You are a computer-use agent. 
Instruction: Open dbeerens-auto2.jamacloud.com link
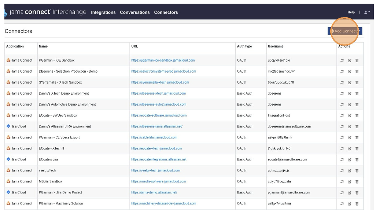(159, 104)
